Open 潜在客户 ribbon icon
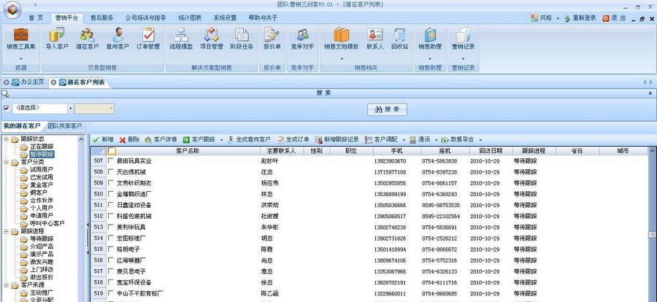Viewport: 657px width, 302px height. pos(87,39)
